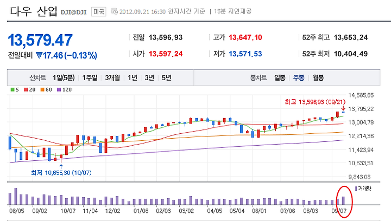Click the 14,585.65 price axis label
Screen dimensions: 391x221
[x=361, y=95]
